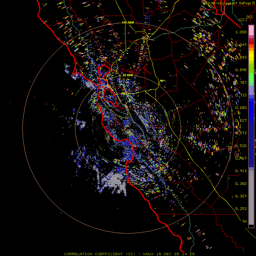
Task: Click the [CC] unit label
Action: [x=243, y=20]
